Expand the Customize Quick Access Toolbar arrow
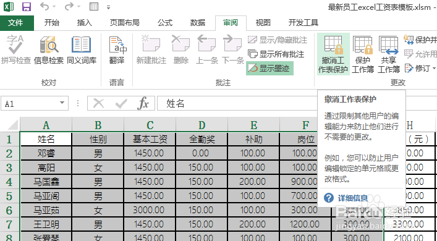Viewport: 437px width, 241px height. pyautogui.click(x=108, y=7)
